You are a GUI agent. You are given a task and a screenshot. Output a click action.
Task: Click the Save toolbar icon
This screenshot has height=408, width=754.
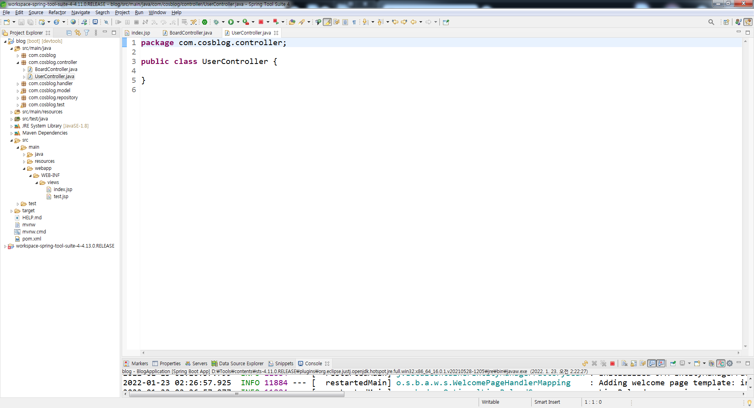click(x=22, y=22)
